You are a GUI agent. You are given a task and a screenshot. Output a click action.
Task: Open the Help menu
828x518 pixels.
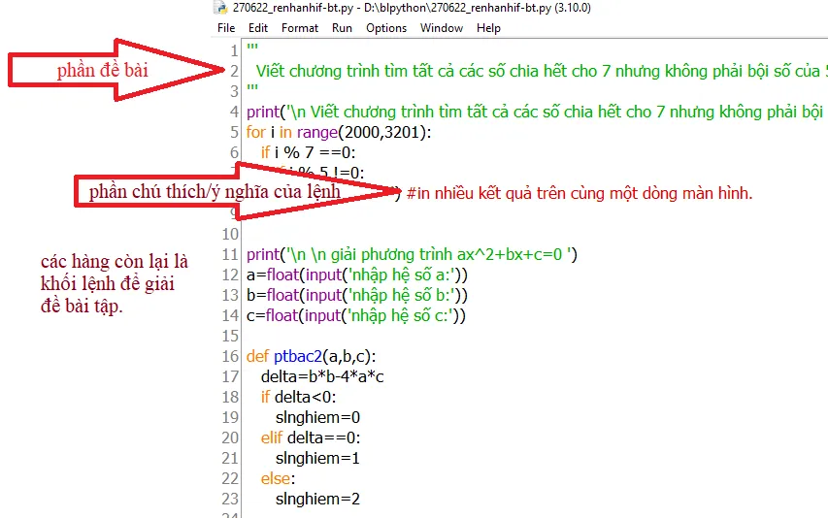pos(489,28)
